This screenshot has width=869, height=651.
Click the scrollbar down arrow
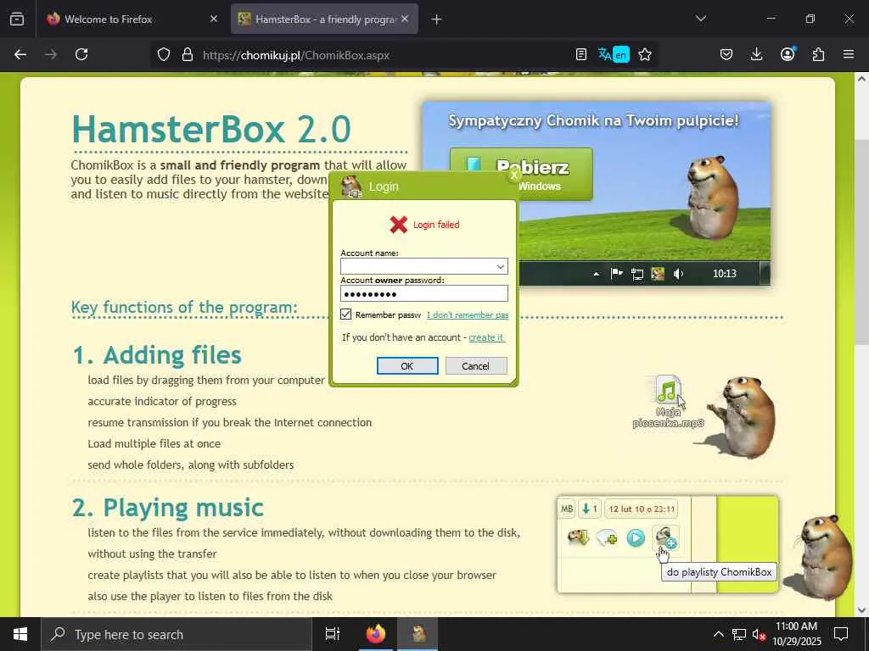click(x=861, y=609)
